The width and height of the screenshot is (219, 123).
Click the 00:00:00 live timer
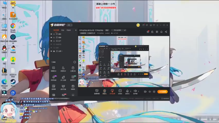tap(165, 98)
